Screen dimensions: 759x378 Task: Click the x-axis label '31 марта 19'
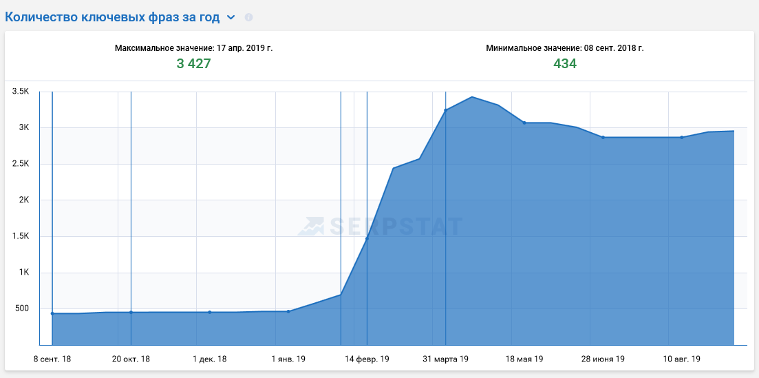click(x=445, y=359)
